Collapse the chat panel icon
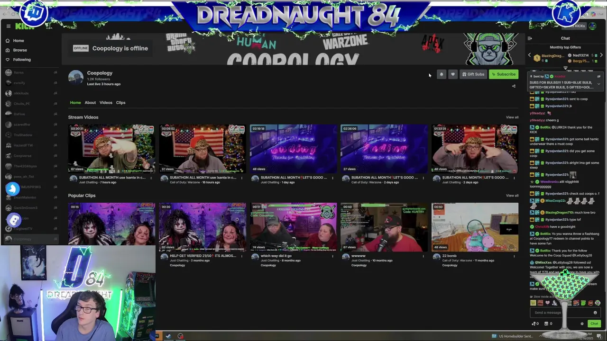607x341 pixels. click(x=530, y=38)
